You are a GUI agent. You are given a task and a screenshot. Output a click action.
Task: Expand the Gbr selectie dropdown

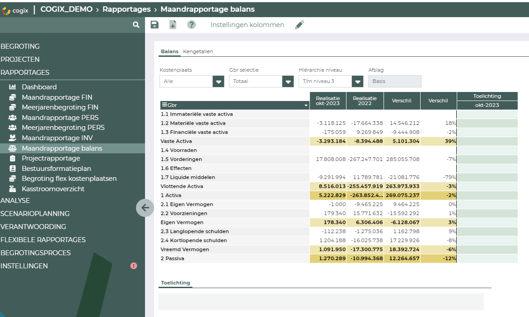pyautogui.click(x=288, y=82)
